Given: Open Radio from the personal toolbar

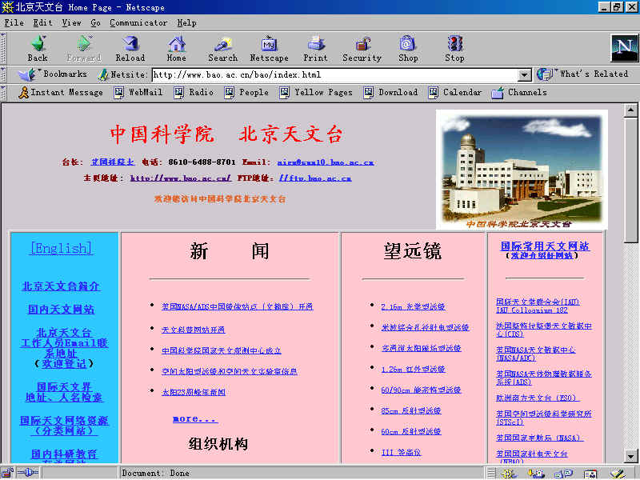Looking at the screenshot, I should pos(194,93).
